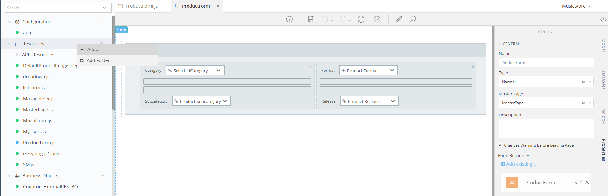Open the magnifier search icon in toolbar
608x196 pixels.
pos(413,19)
